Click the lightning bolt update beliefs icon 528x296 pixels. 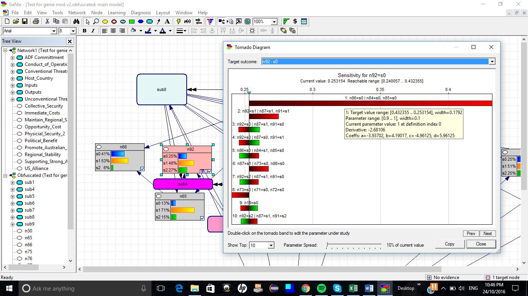click(x=179, y=22)
